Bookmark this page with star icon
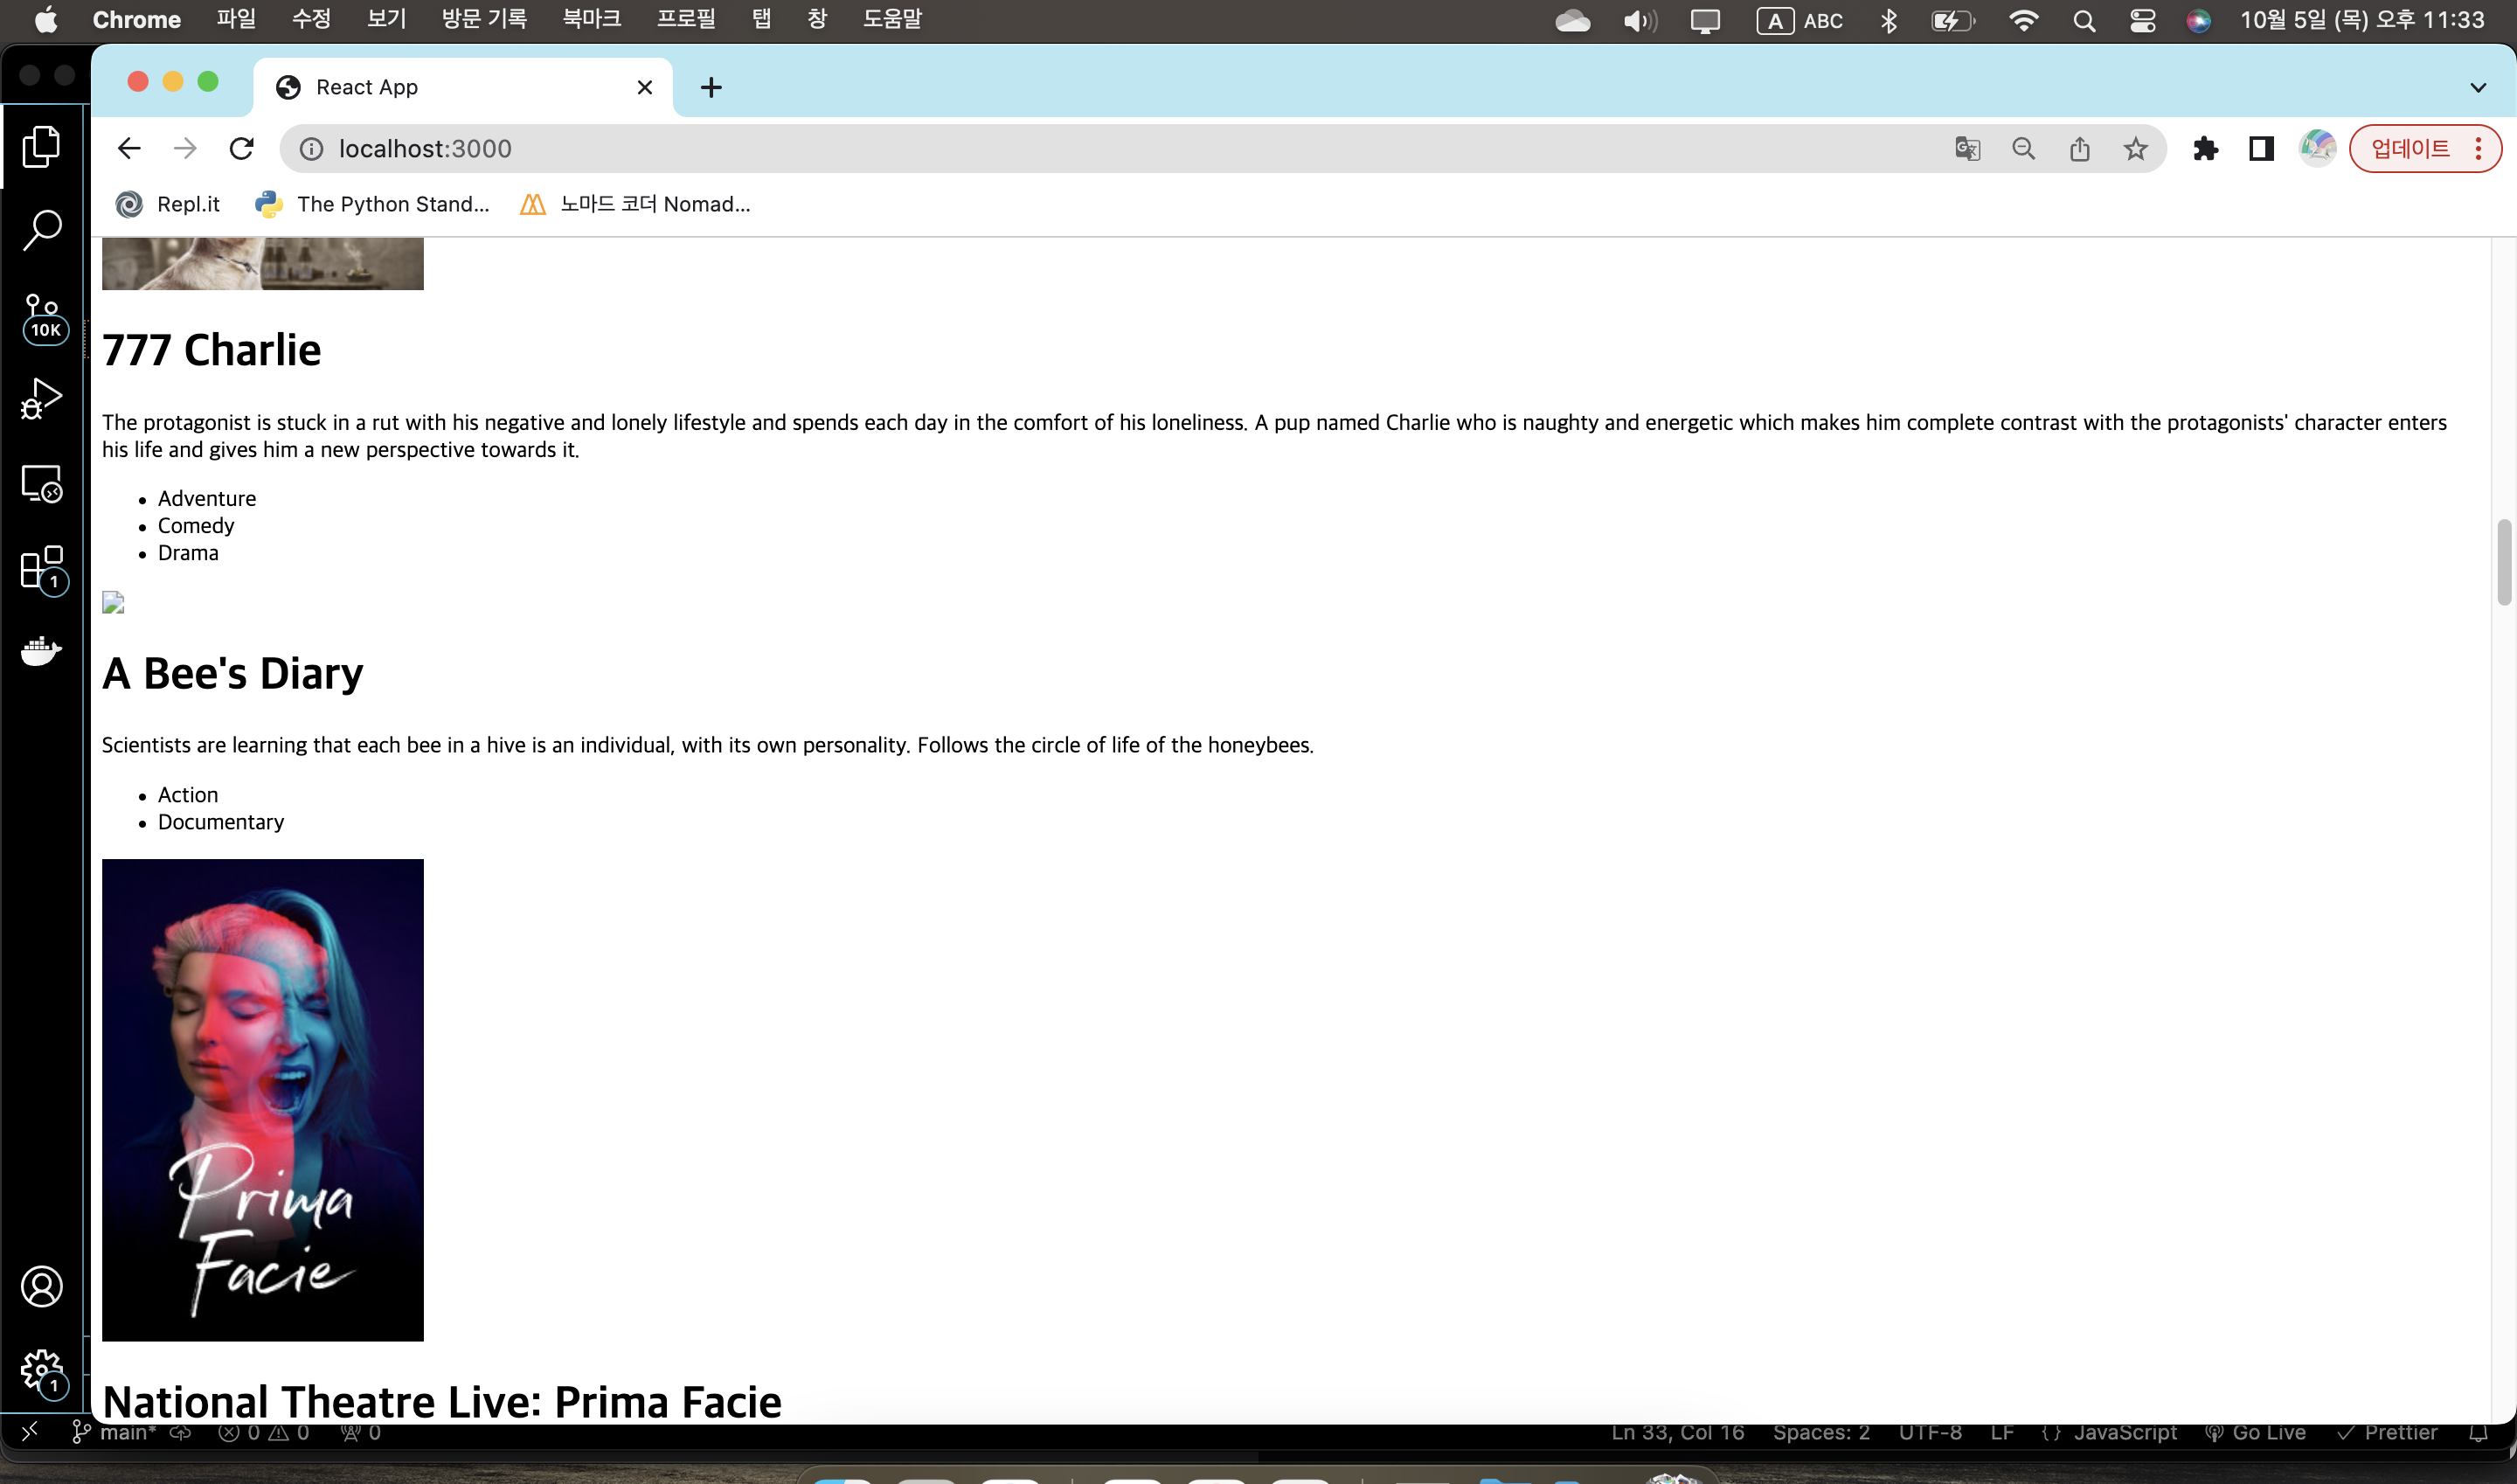 (x=2136, y=149)
